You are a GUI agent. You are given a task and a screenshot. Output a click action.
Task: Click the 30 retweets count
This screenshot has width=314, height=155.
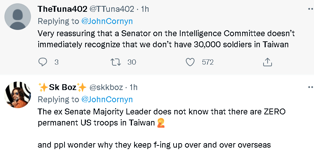(132, 62)
